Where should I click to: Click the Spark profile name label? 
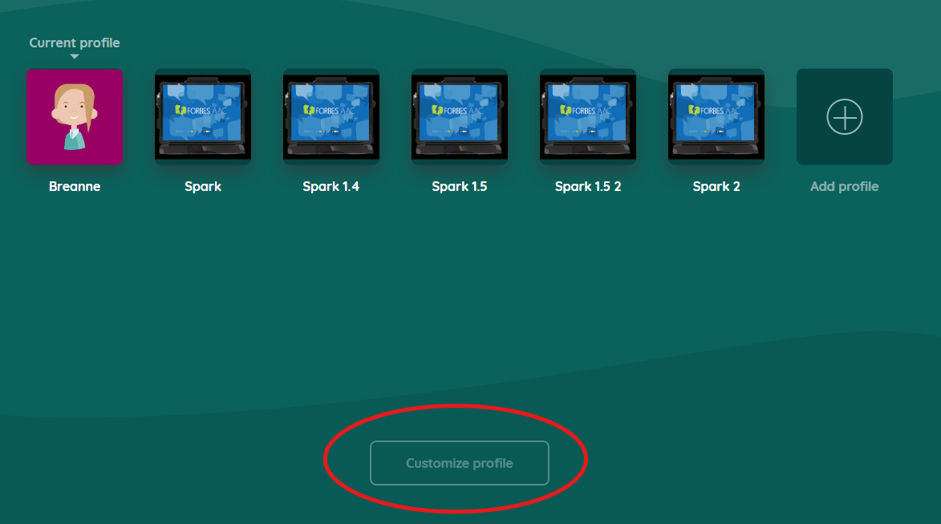203,186
